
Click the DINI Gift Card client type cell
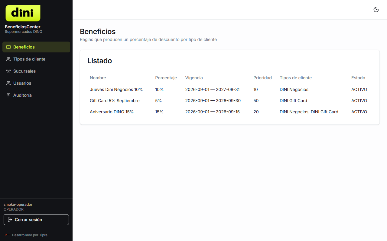(x=294, y=101)
